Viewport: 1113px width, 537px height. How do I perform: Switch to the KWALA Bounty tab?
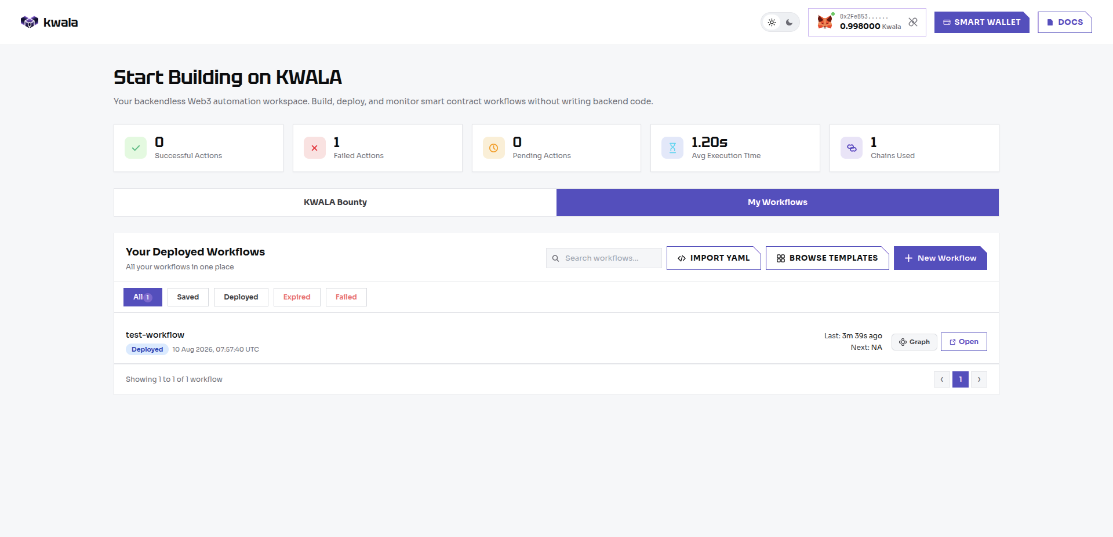pos(335,202)
